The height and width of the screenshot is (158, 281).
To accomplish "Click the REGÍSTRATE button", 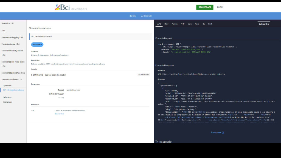I will click(205, 7).
